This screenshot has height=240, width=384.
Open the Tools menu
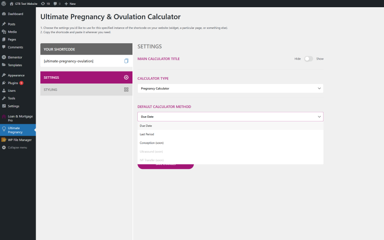click(18, 98)
